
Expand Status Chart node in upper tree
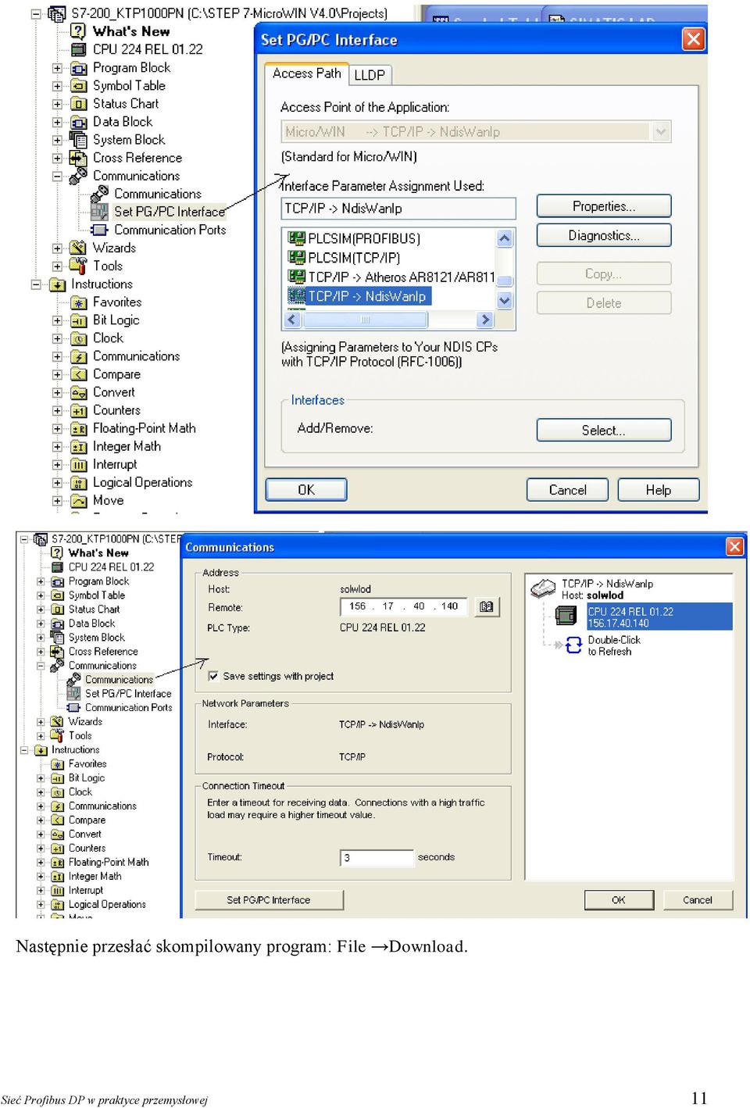[57, 104]
